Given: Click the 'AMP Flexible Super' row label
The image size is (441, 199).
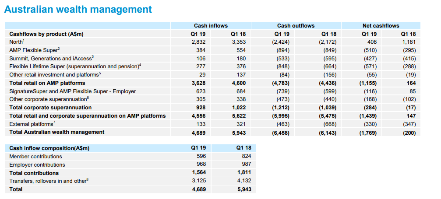Looking at the screenshot, I should point(35,50).
